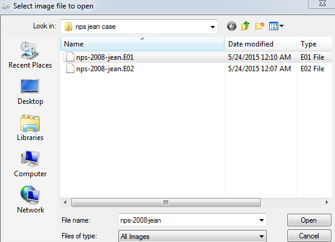Open Recent Places shortcut

point(30,55)
